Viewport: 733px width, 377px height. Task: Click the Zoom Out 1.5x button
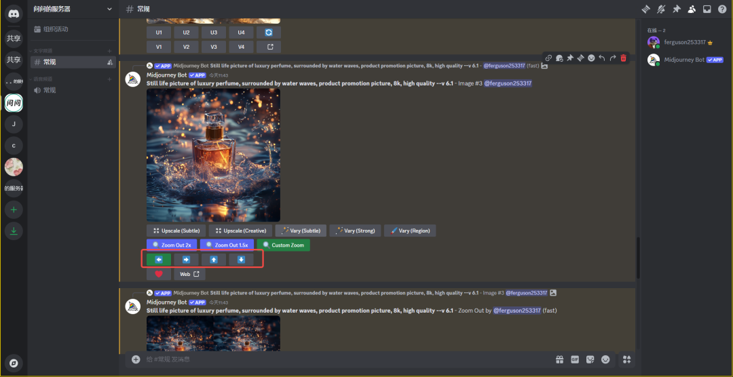point(227,245)
